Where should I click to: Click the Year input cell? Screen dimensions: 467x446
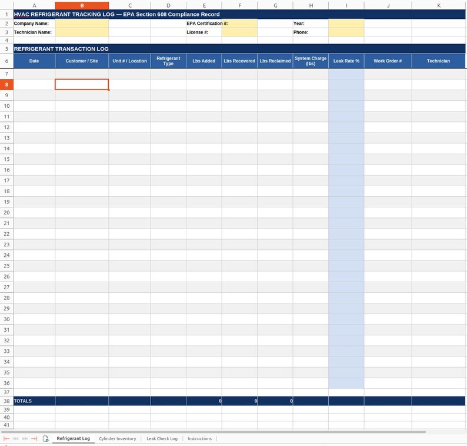[x=346, y=24]
